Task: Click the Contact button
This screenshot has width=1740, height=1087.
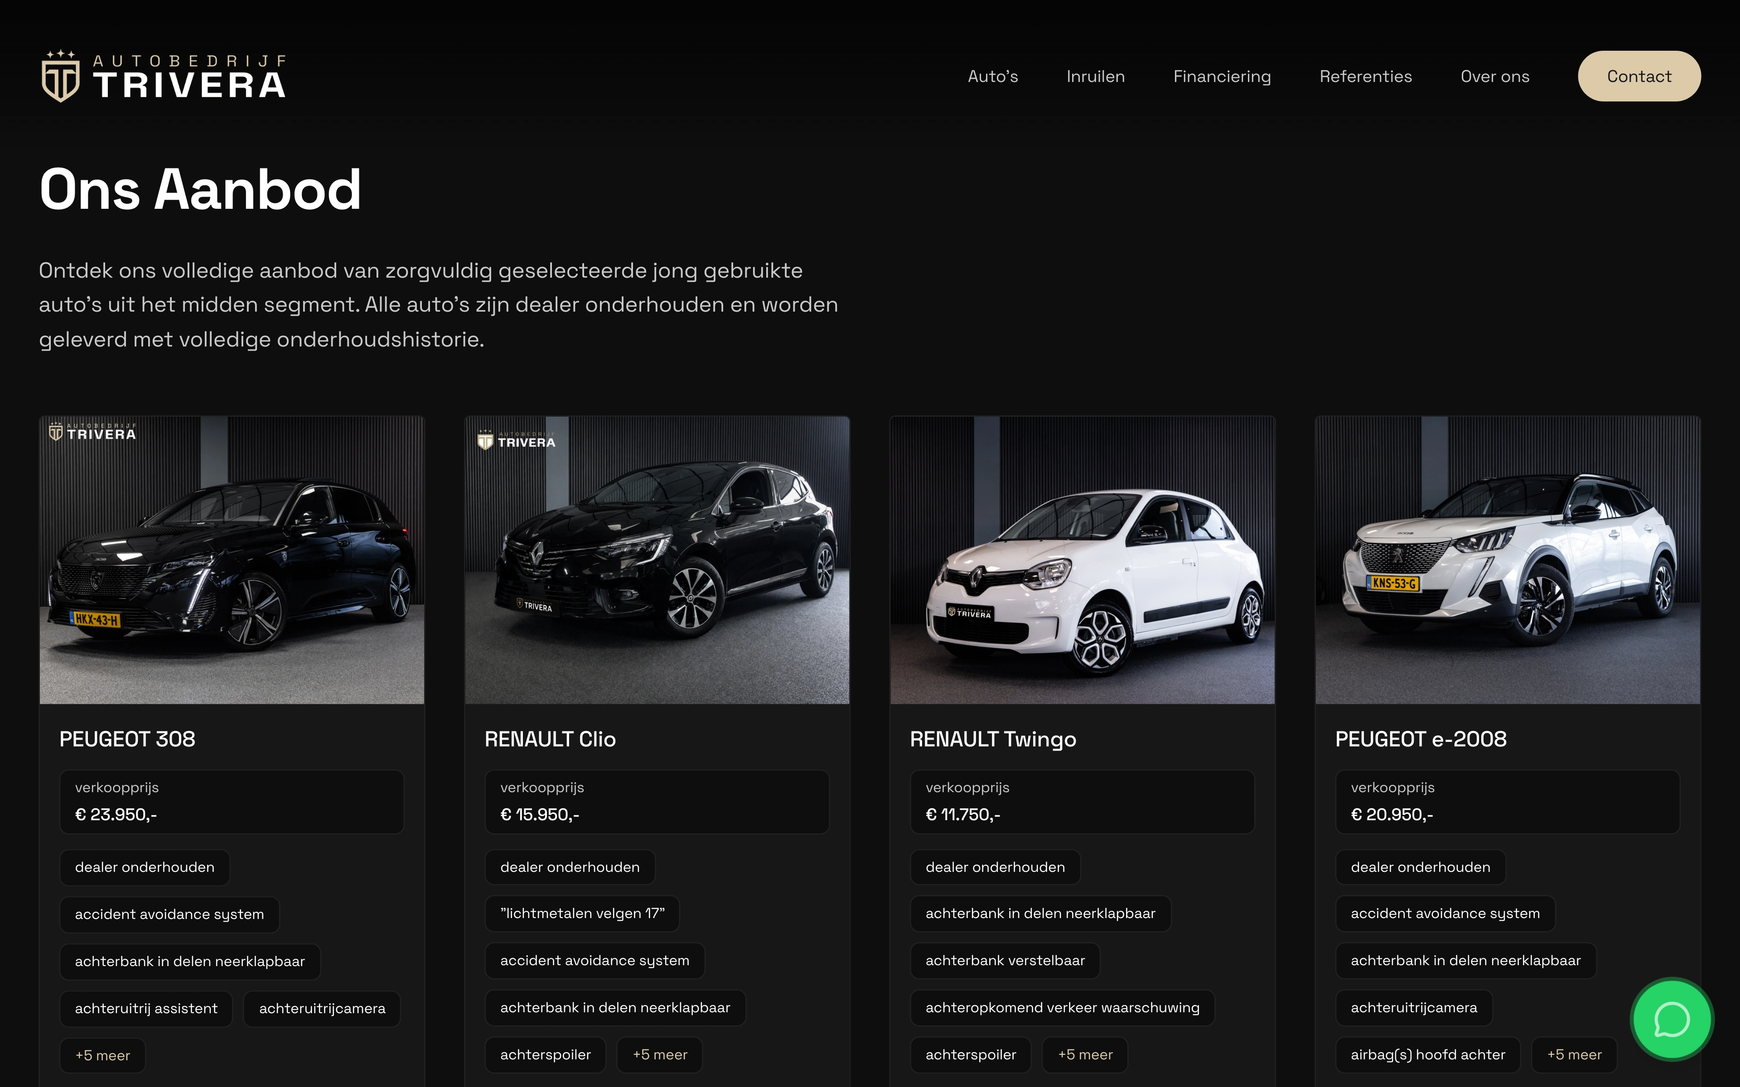Action: coord(1638,76)
